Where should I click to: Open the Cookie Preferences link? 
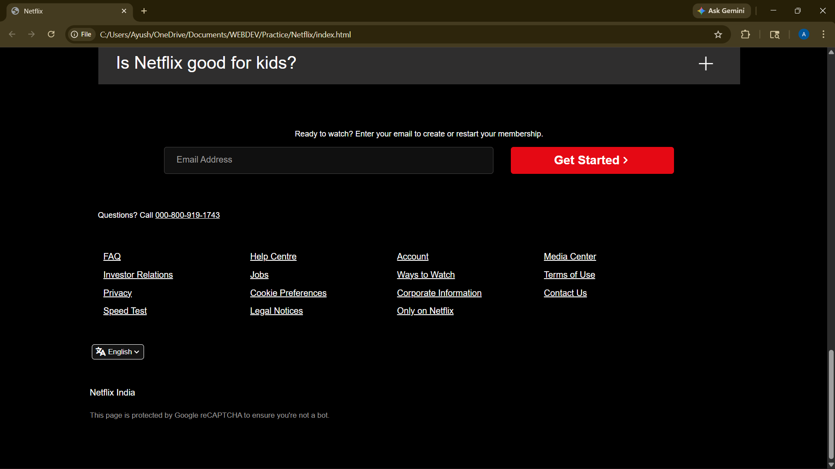[288, 293]
